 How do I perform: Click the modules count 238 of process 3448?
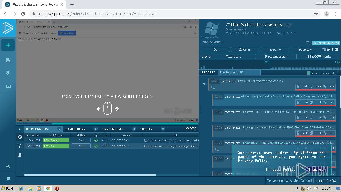coord(329,87)
